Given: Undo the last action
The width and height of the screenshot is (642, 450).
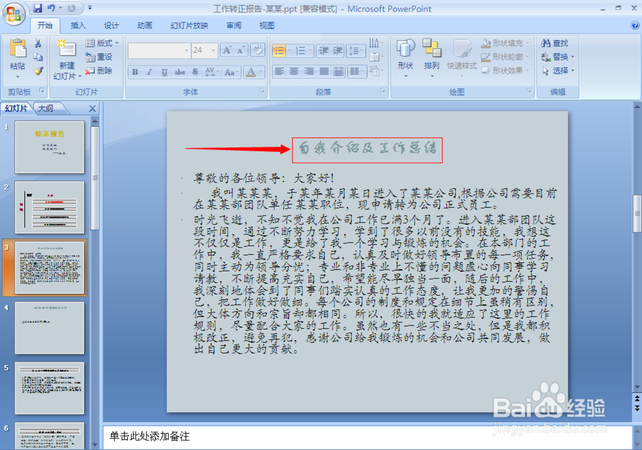Looking at the screenshot, I should pyautogui.click(x=51, y=8).
